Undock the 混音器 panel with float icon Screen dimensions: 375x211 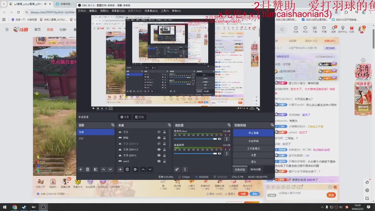click(229, 125)
